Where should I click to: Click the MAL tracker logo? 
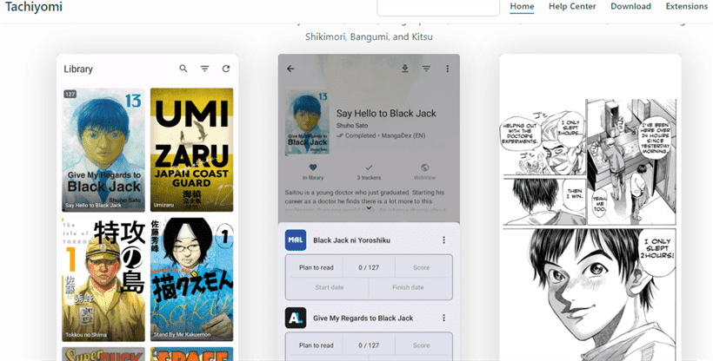[296, 240]
